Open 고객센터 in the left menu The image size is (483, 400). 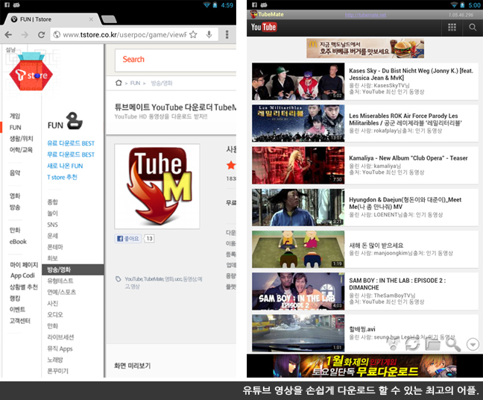19,321
